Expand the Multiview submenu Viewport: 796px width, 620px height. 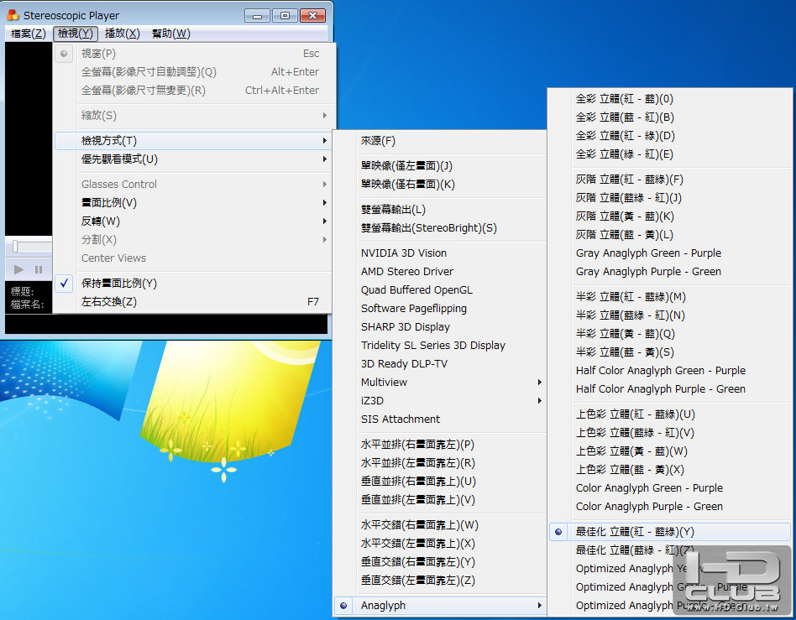pos(440,382)
